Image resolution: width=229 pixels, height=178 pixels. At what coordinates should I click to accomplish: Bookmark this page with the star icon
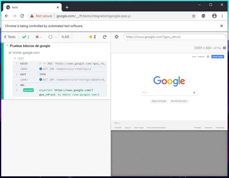(x=194, y=16)
